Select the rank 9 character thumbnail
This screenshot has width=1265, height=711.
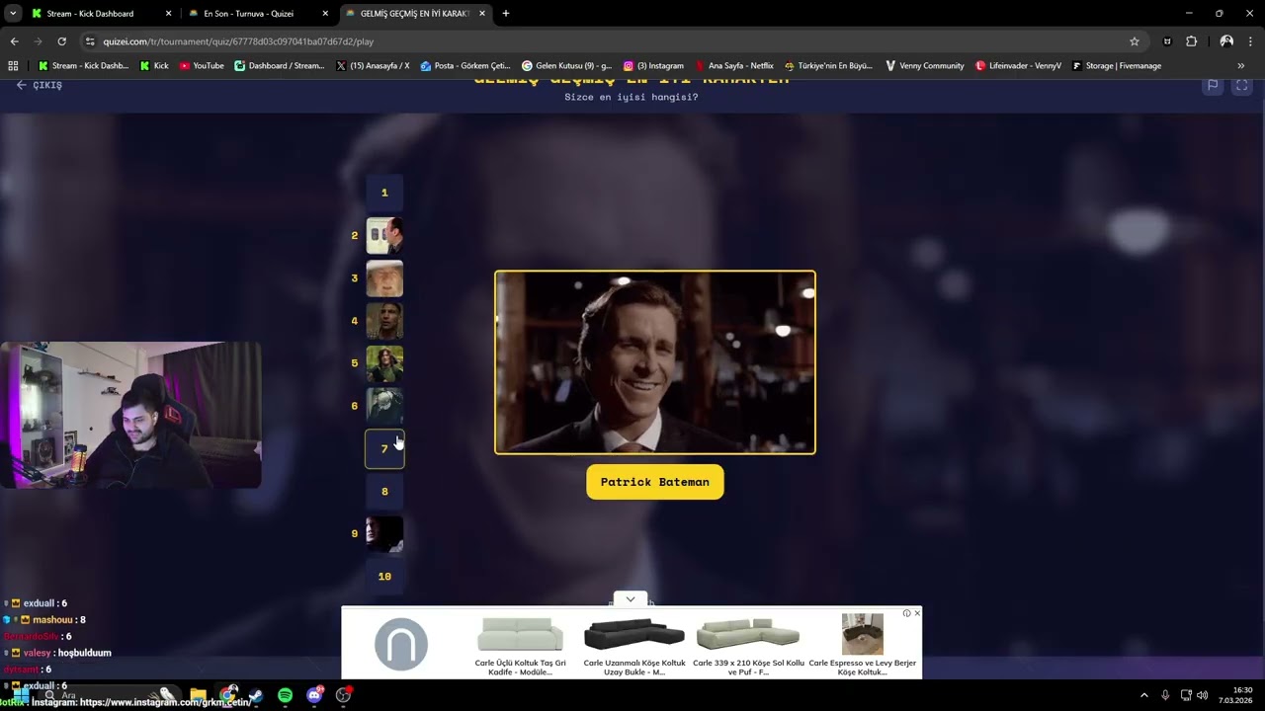(384, 534)
